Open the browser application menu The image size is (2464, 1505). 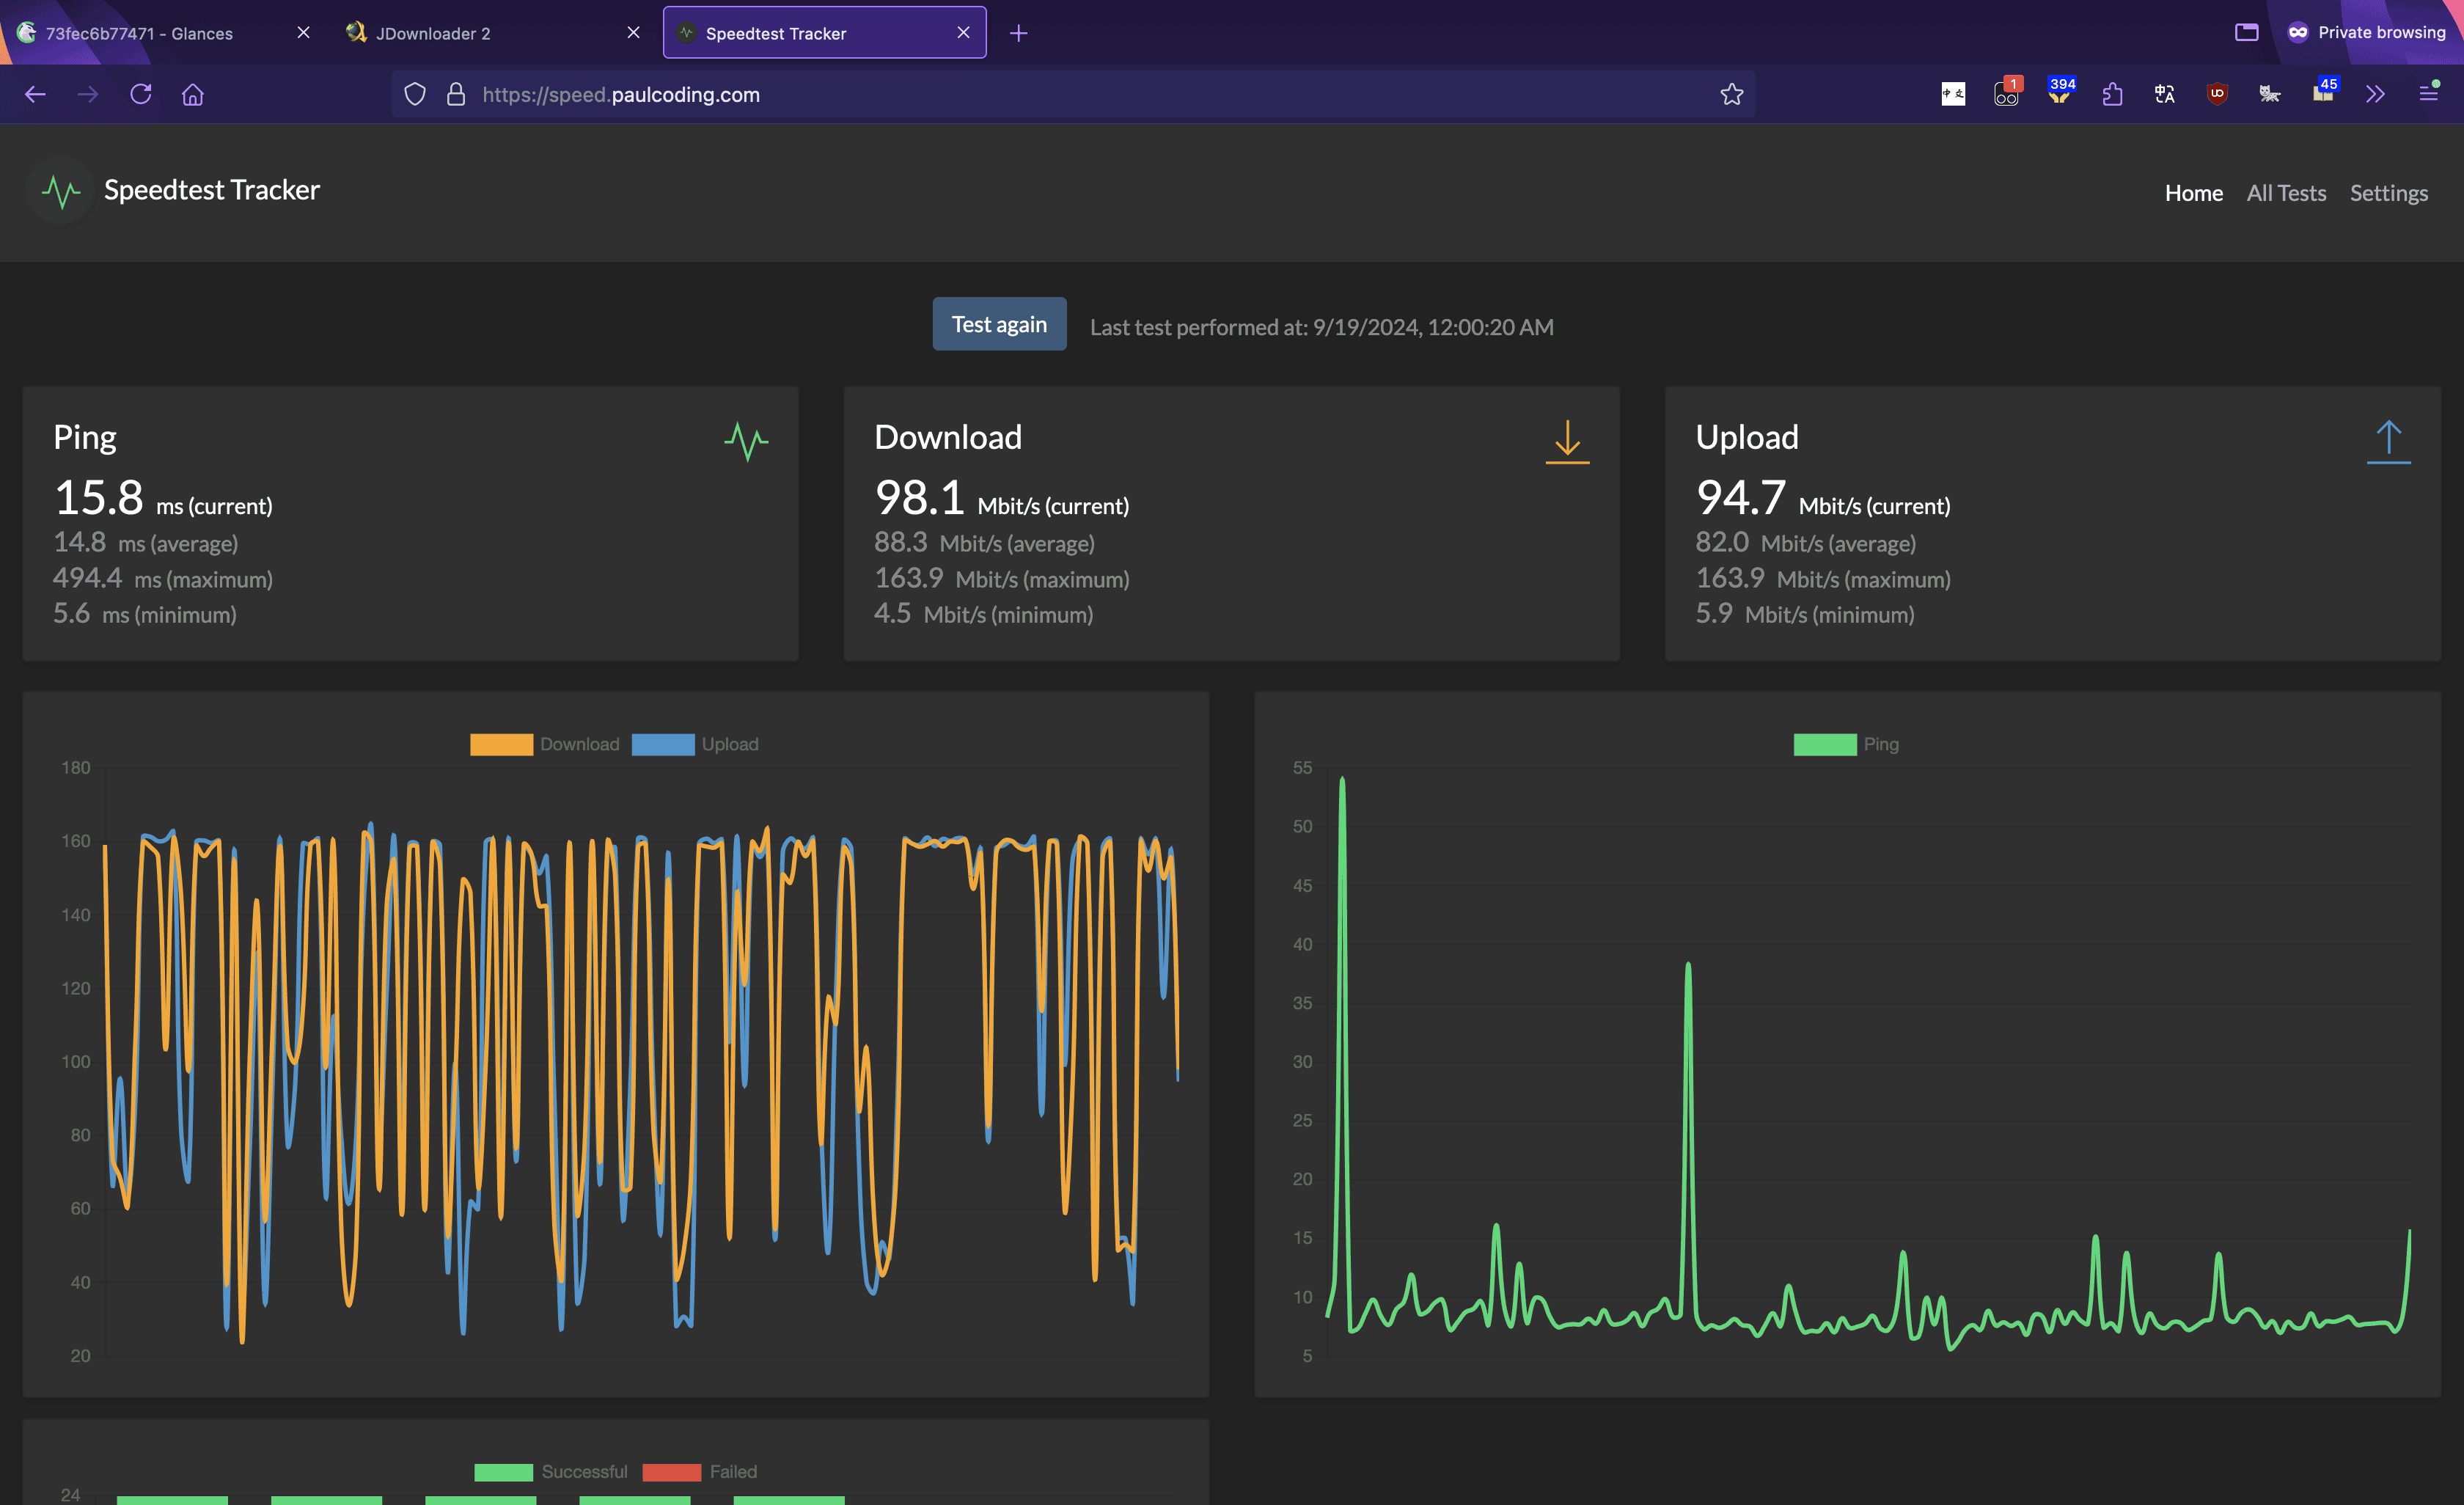point(2428,94)
